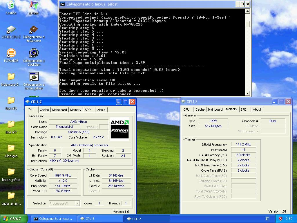Click the memory Type value DDR
This screenshot has height=223, width=297.
point(213,121)
